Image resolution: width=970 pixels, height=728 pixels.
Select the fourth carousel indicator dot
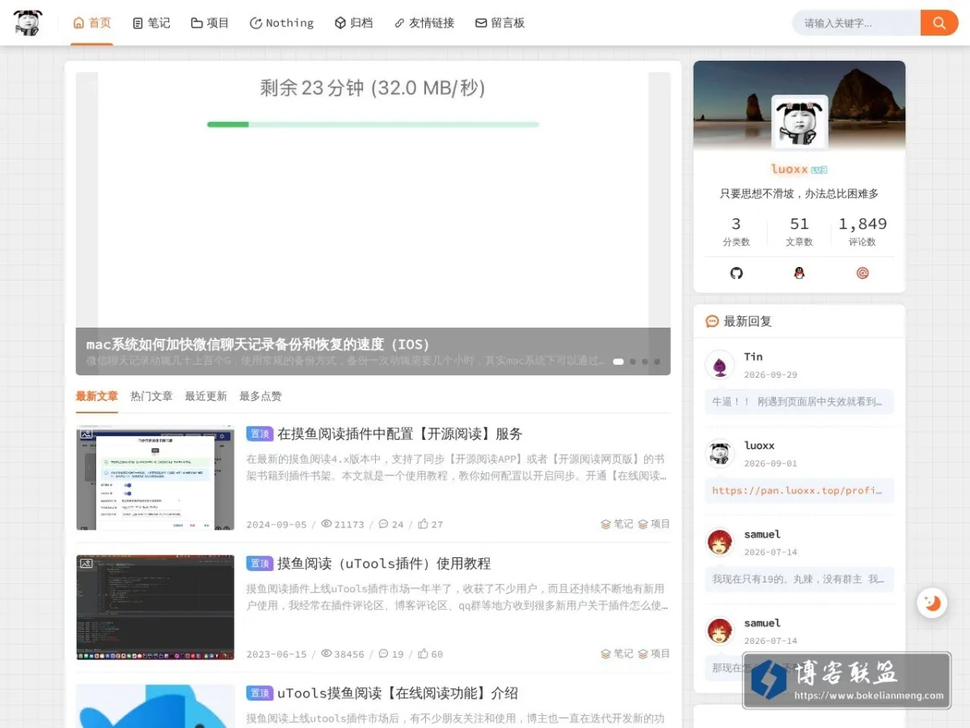[657, 362]
